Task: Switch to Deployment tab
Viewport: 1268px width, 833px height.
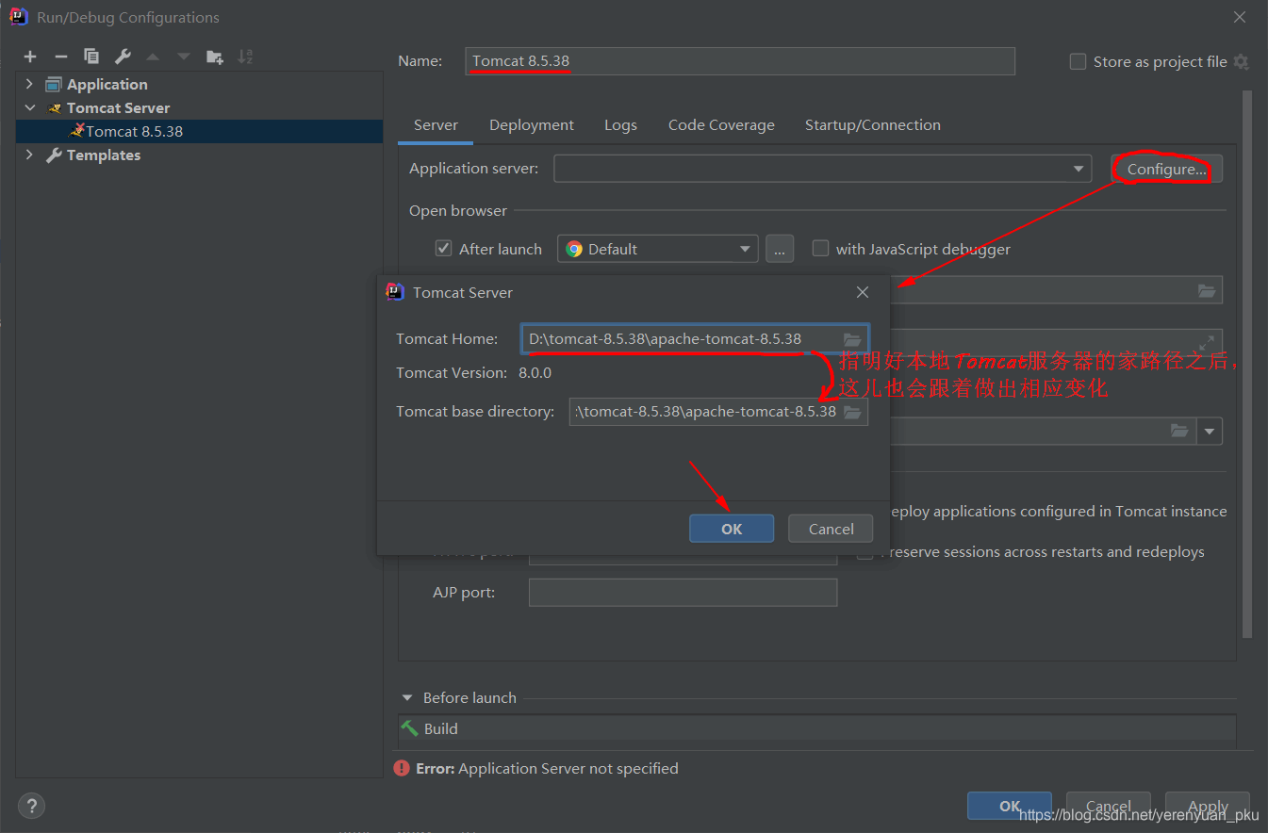Action: point(532,125)
